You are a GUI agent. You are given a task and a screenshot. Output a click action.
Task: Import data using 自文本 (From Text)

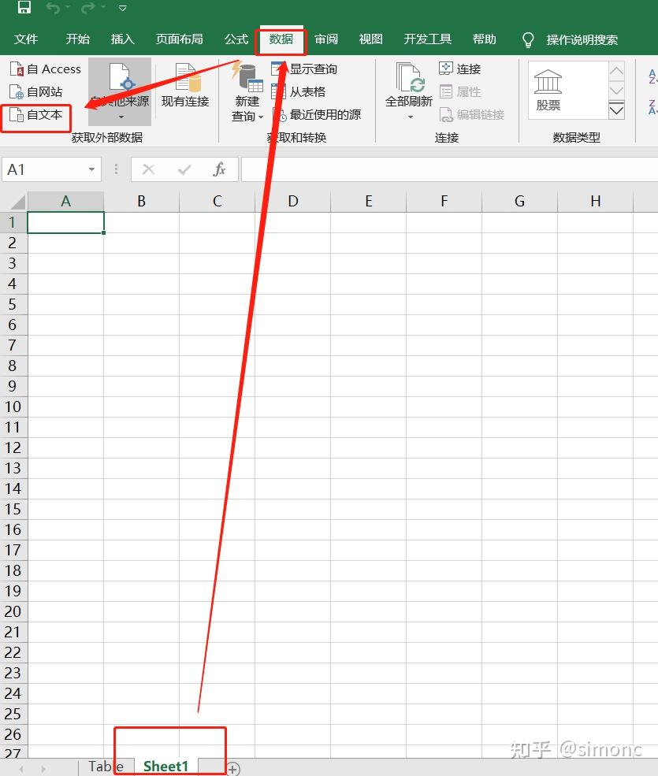(x=36, y=113)
